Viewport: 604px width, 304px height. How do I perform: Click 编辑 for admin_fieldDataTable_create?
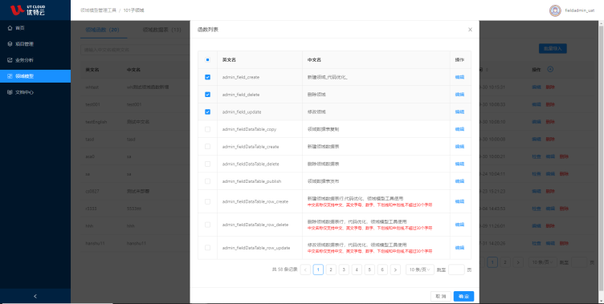459,147
